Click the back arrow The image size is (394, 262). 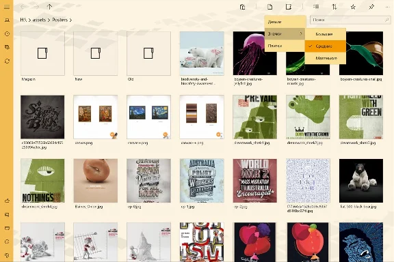pyautogui.click(x=23, y=7)
